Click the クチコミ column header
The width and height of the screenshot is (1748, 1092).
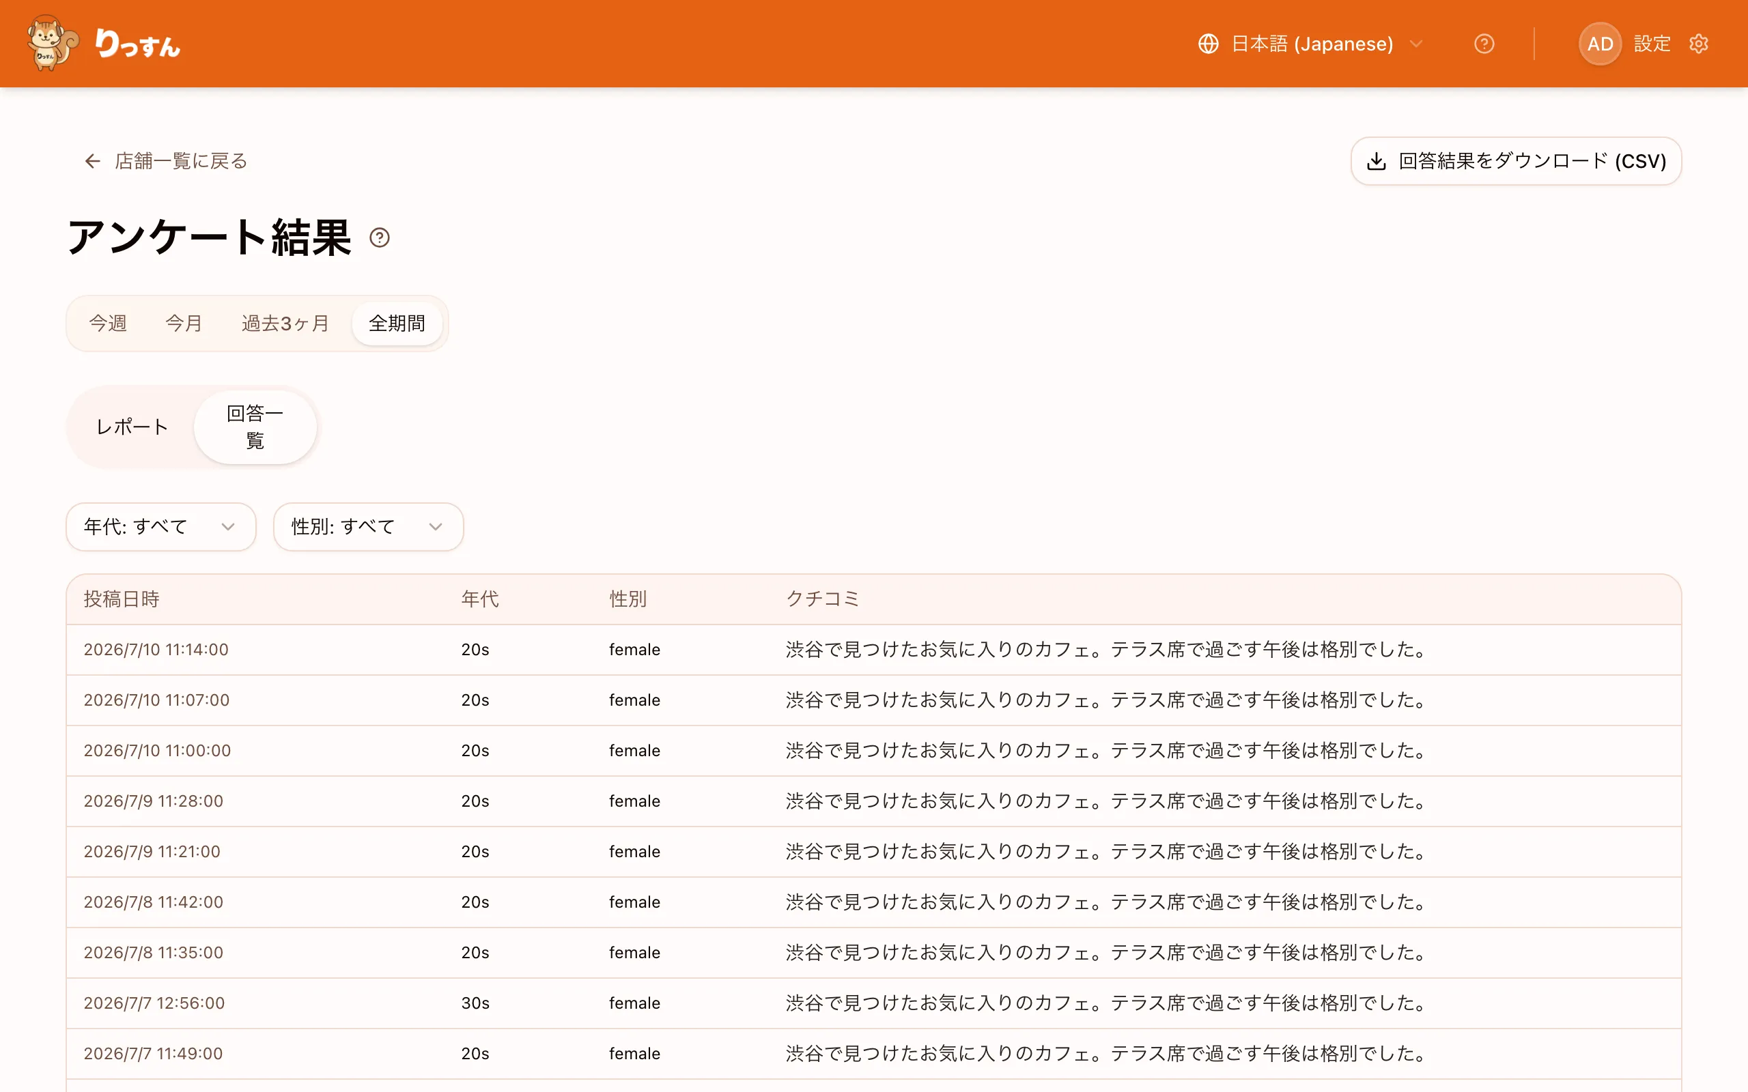click(823, 599)
